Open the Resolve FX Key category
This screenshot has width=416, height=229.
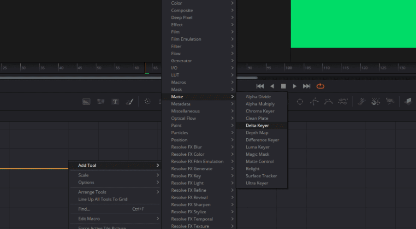pyautogui.click(x=199, y=176)
